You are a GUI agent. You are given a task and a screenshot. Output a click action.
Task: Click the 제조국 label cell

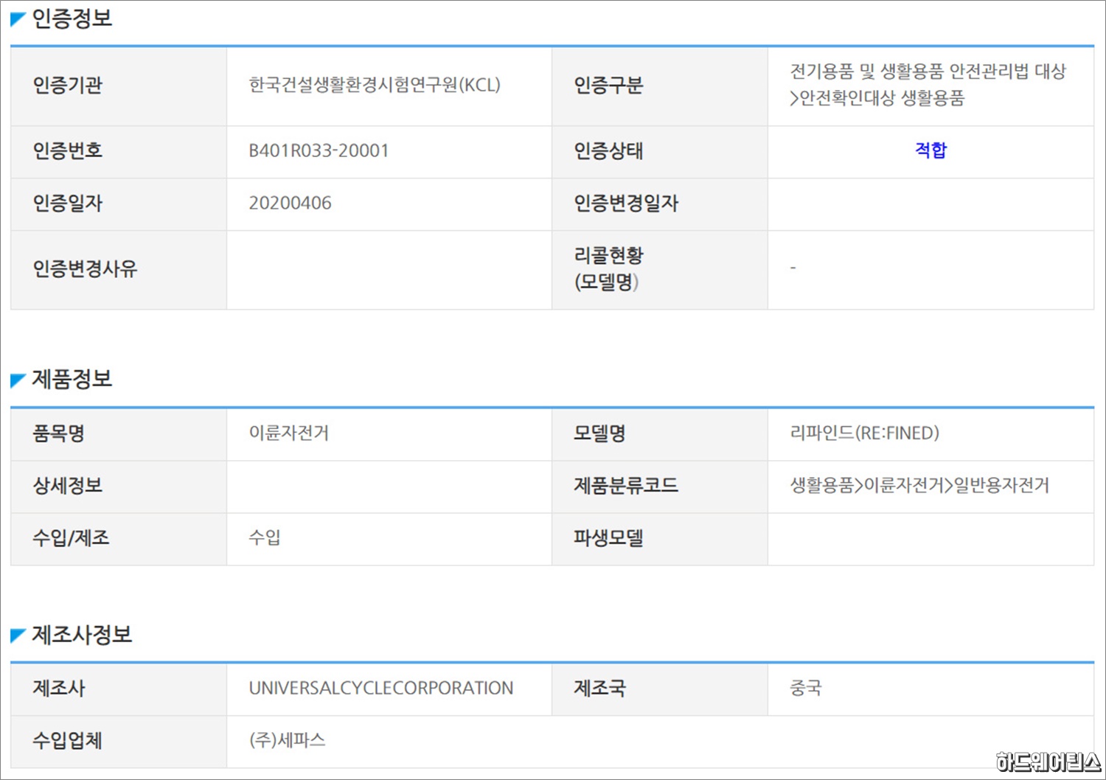coord(660,689)
